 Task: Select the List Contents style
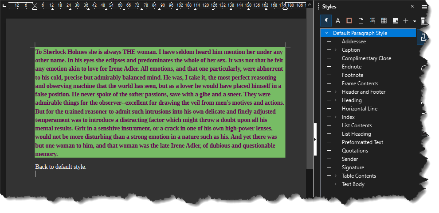coord(357,126)
